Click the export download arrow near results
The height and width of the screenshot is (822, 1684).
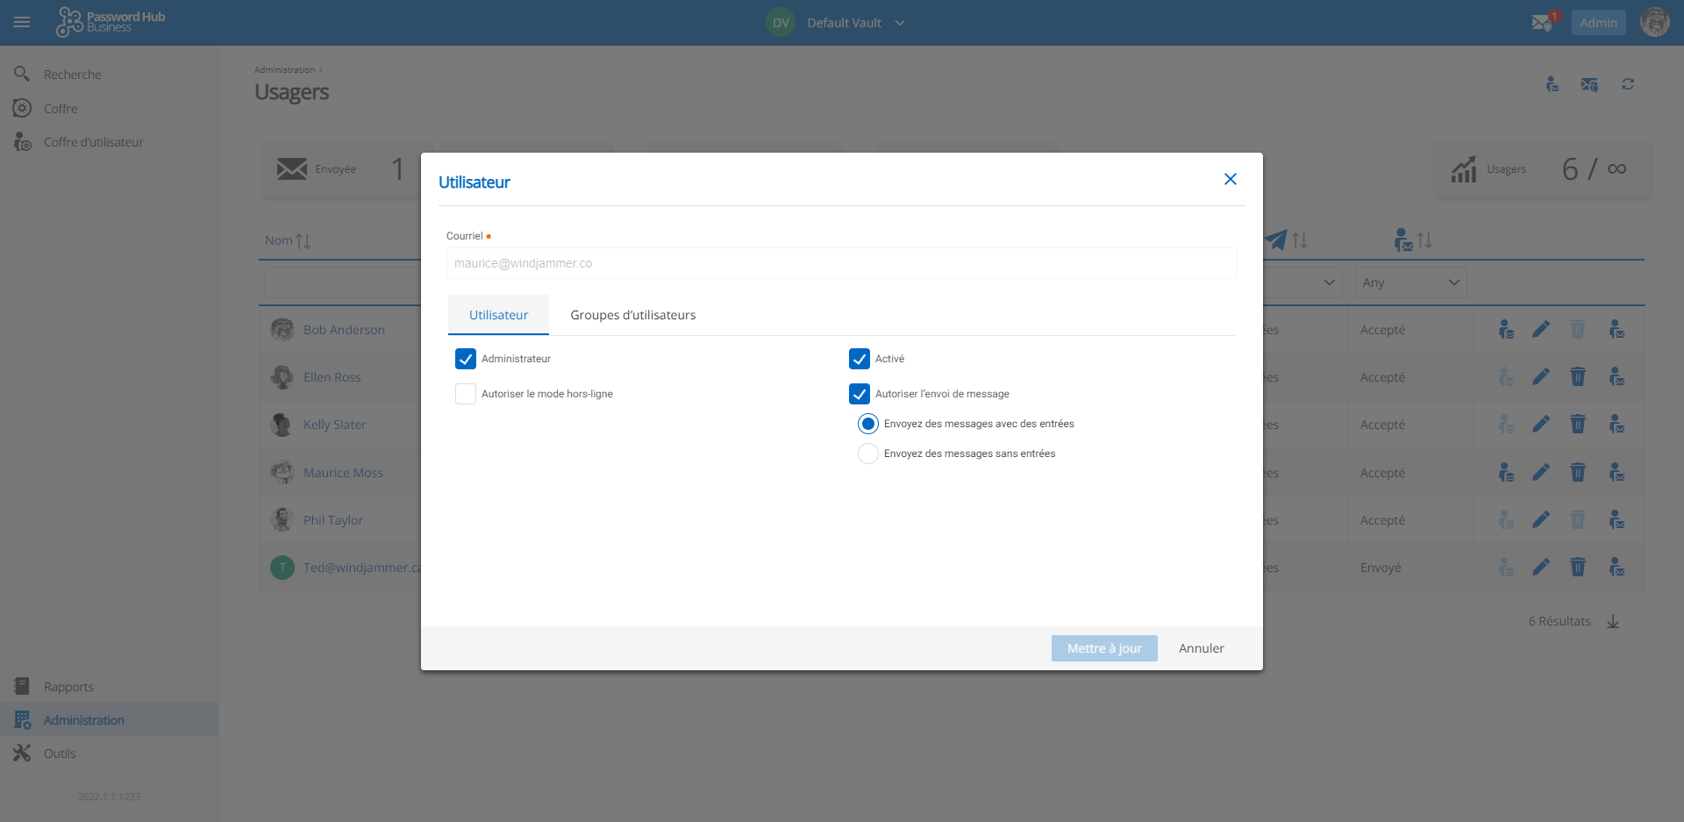click(x=1613, y=622)
